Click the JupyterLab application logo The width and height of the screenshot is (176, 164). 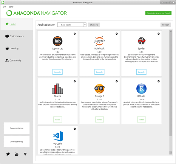click(58, 41)
